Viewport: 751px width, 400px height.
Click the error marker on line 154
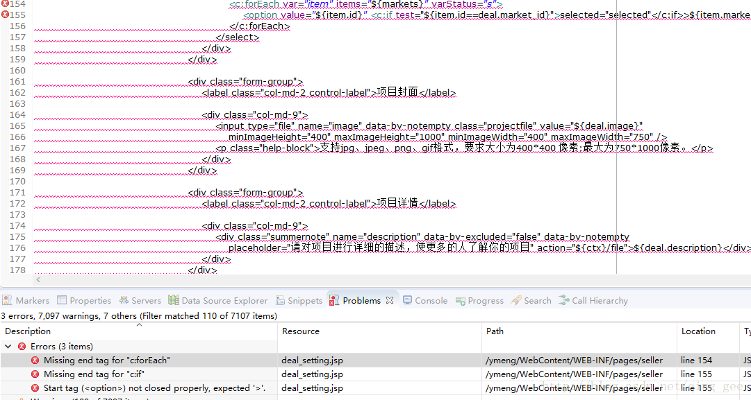6,4
